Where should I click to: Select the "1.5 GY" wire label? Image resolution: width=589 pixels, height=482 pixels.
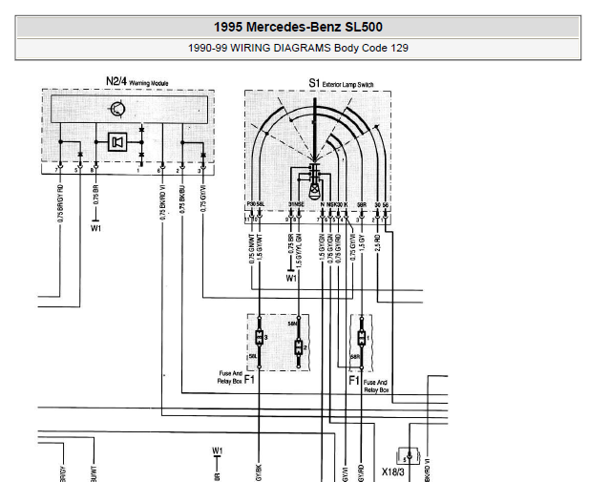362,242
